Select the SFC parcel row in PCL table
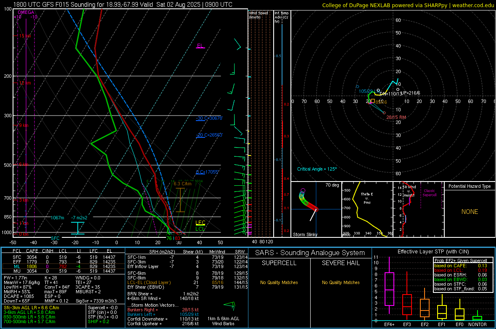The width and height of the screenshot is (496, 329). [x=63, y=257]
